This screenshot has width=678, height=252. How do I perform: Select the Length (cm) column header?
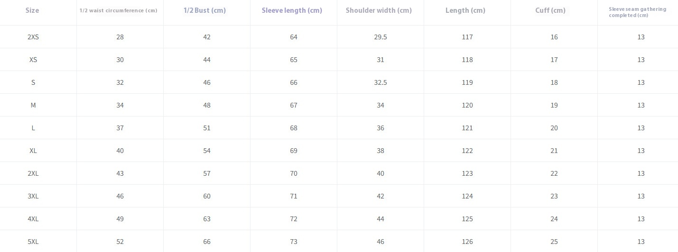point(465,10)
